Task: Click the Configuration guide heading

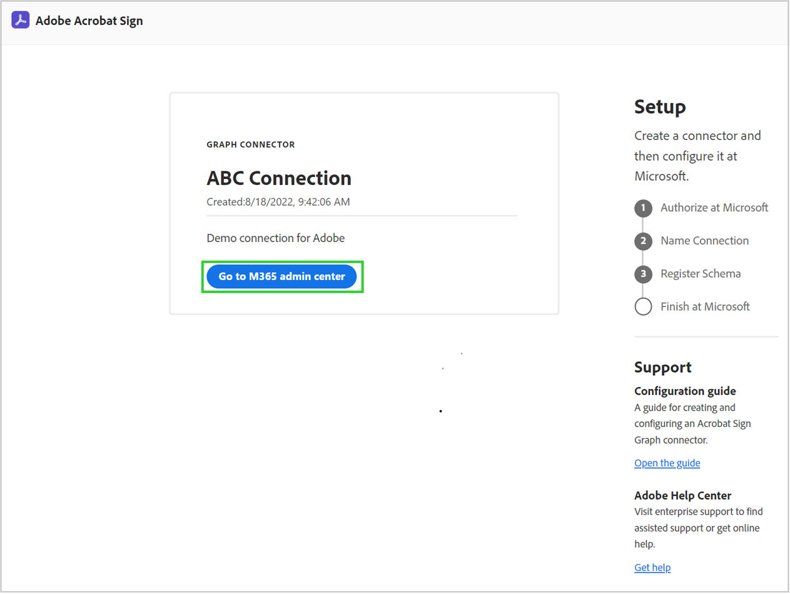Action: [685, 391]
